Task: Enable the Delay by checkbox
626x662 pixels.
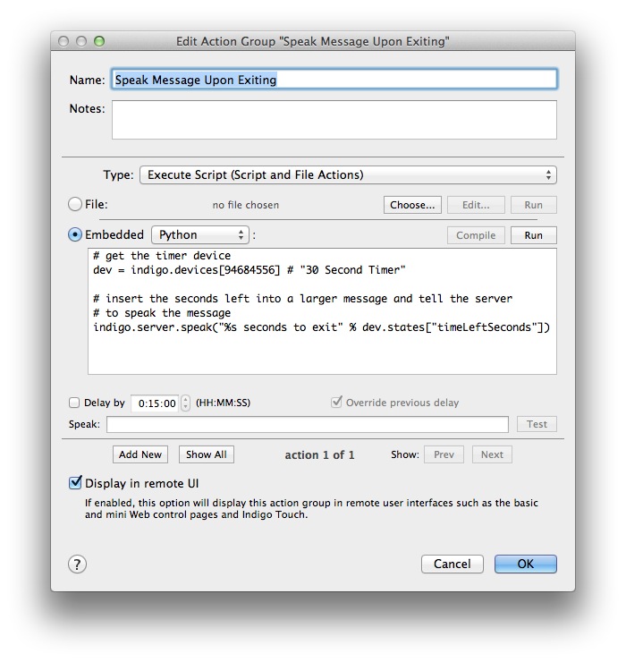Action: (x=74, y=403)
